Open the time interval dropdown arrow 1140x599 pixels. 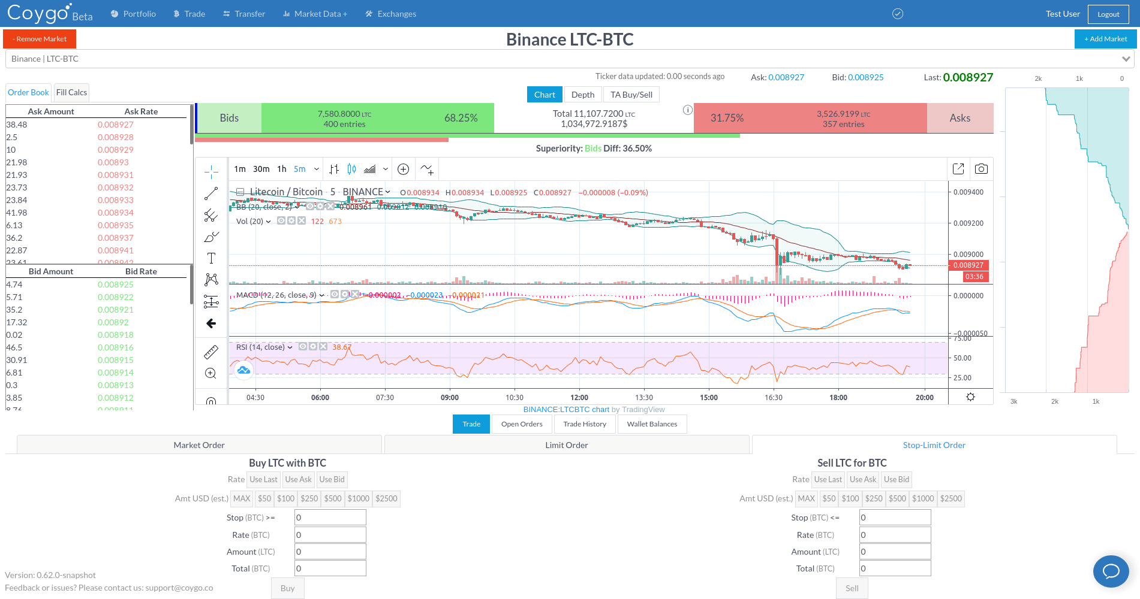click(x=317, y=170)
